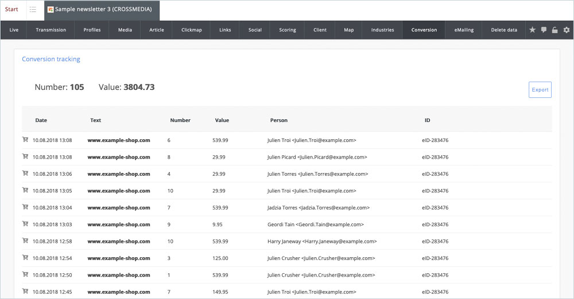
Task: Click the star favorite icon
Action: click(x=532, y=30)
